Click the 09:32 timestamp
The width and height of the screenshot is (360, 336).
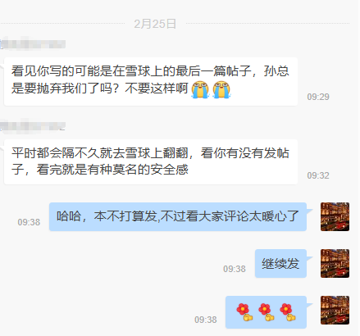pyautogui.click(x=318, y=175)
